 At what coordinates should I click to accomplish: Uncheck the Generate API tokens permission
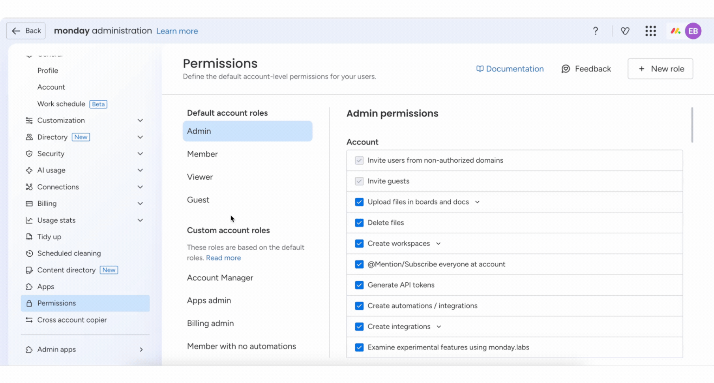tap(359, 285)
